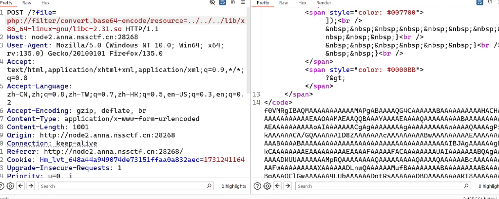499x199 pixels.
Task: Click the '?&gt;' text in response
Action: (x=335, y=78)
